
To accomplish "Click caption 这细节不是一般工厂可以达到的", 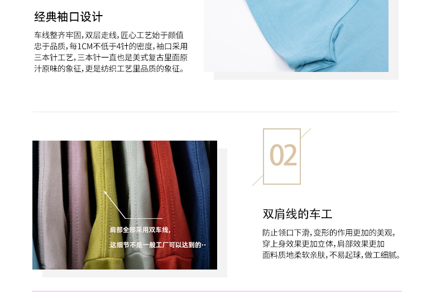I will [x=157, y=245].
